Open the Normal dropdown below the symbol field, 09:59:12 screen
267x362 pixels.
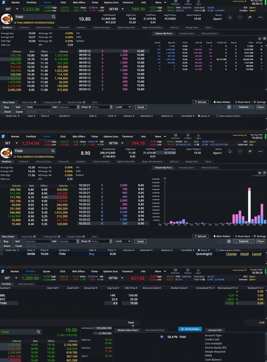coord(39,112)
